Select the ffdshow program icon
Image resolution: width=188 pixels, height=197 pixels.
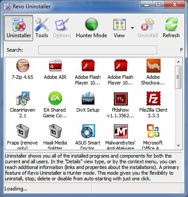click(x=121, y=99)
